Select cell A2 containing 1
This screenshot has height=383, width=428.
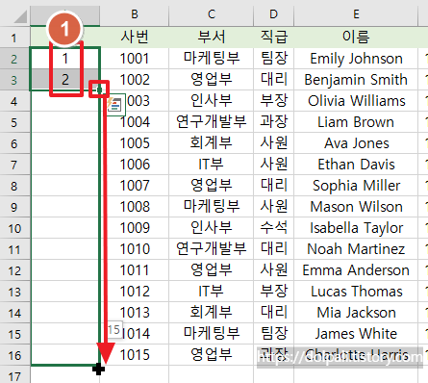(65, 59)
